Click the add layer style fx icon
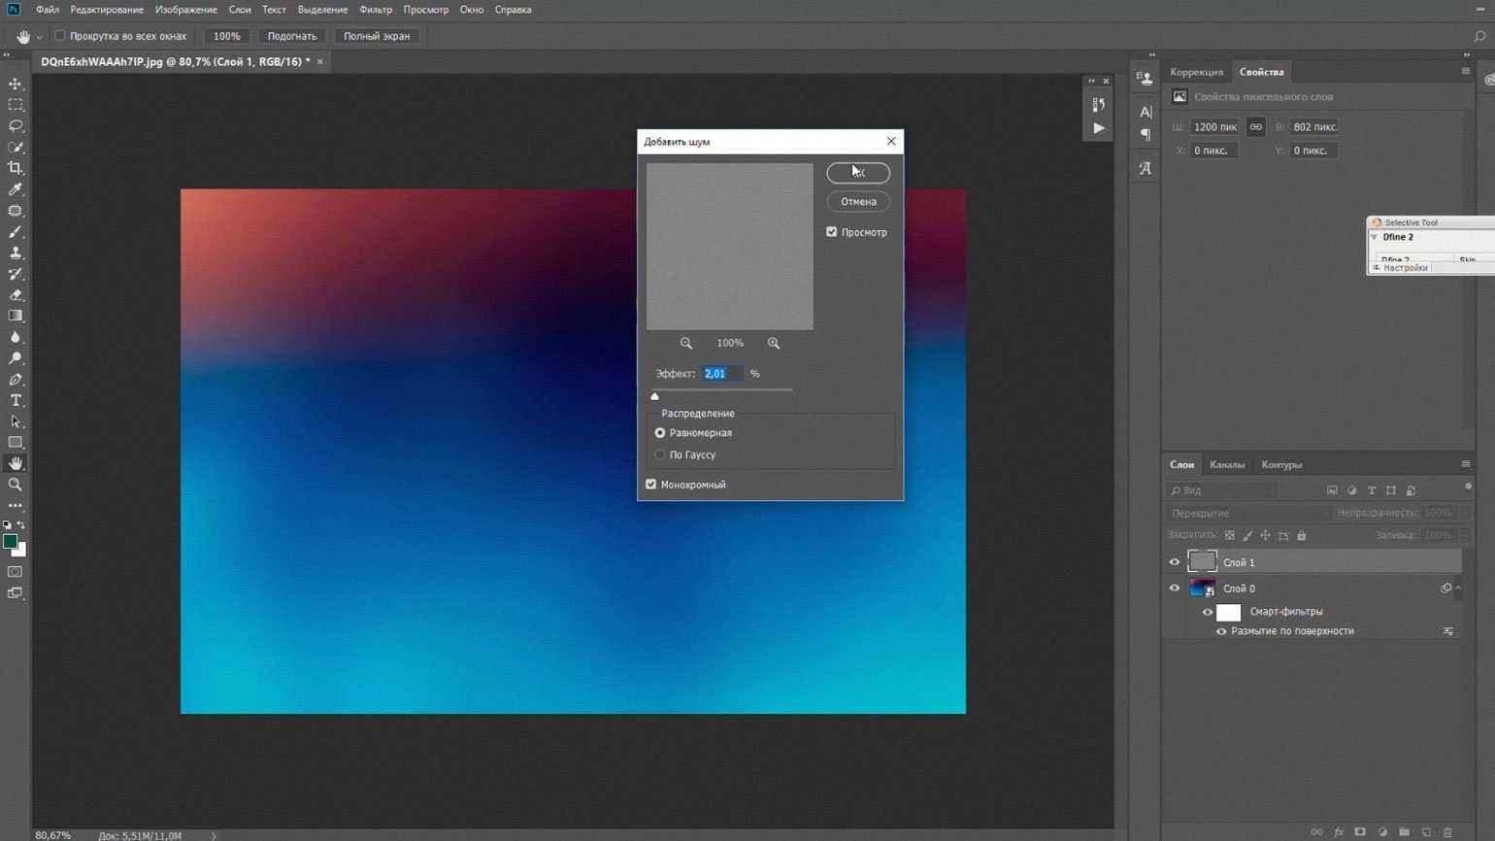The image size is (1495, 841). pyautogui.click(x=1339, y=832)
